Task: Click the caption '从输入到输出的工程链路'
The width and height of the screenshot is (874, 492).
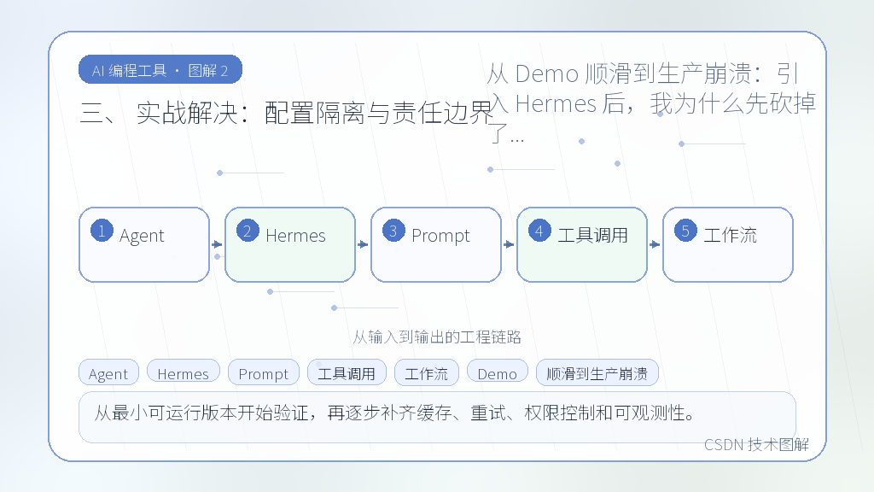Action: 437,337
